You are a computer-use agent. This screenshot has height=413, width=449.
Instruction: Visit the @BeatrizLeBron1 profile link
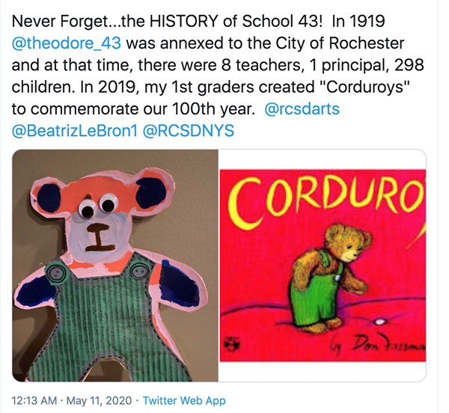point(74,131)
